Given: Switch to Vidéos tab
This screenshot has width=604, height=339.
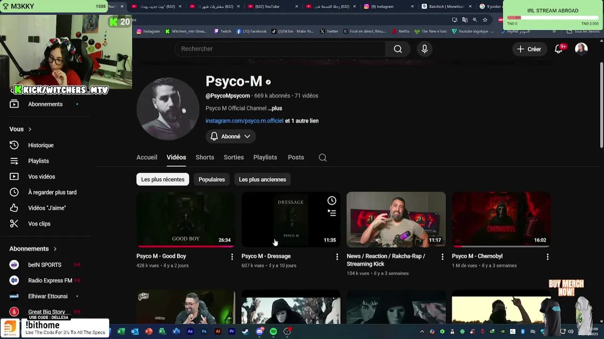Looking at the screenshot, I should click(176, 157).
